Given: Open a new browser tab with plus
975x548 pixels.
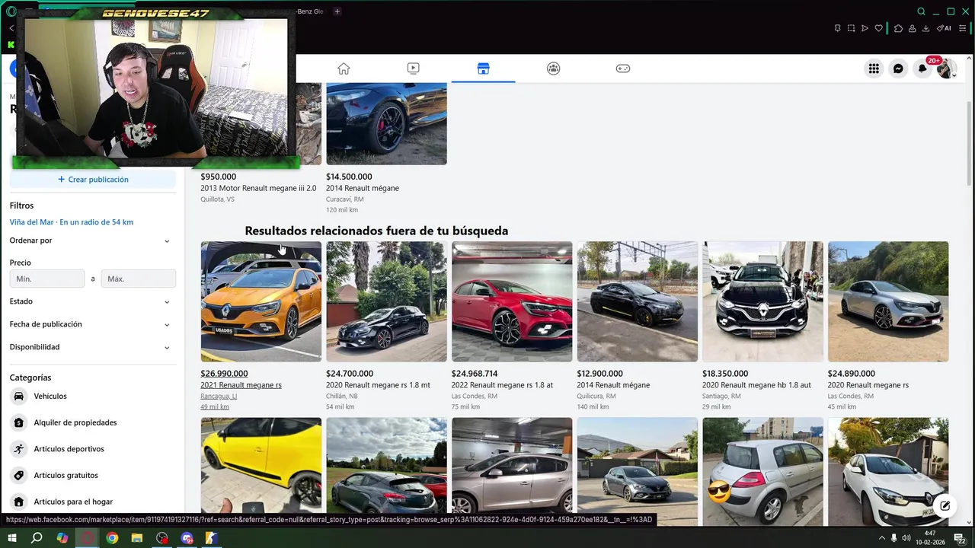Looking at the screenshot, I should 337,11.
